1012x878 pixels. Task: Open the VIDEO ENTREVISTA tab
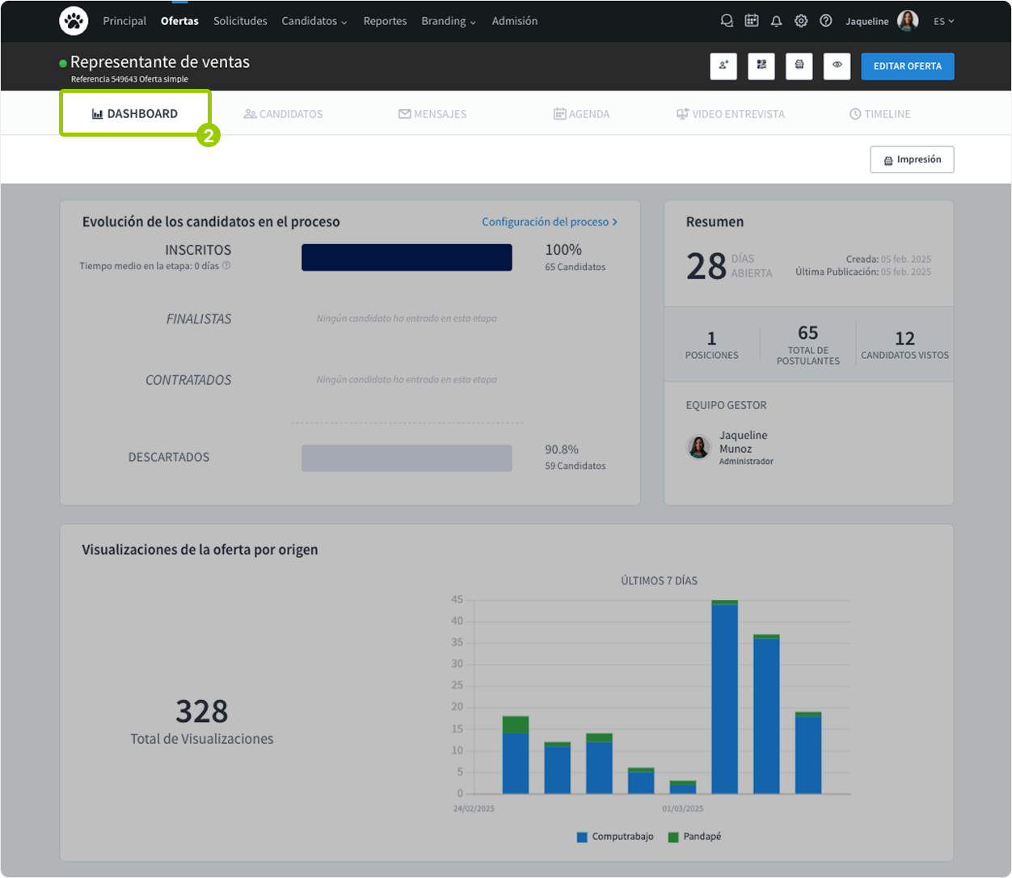point(731,114)
